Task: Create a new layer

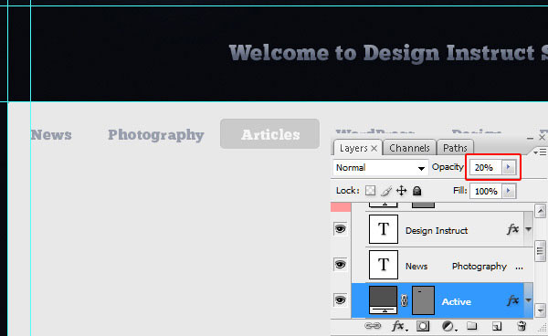Action: tap(497, 326)
